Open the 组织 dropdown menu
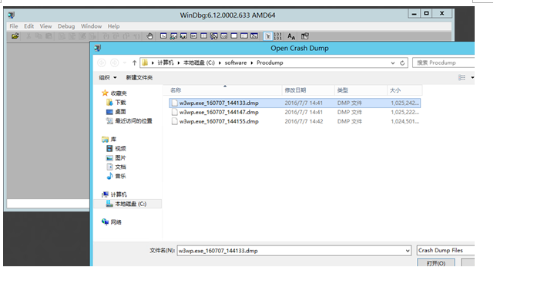Image resolution: width=544 pixels, height=284 pixels. (108, 77)
